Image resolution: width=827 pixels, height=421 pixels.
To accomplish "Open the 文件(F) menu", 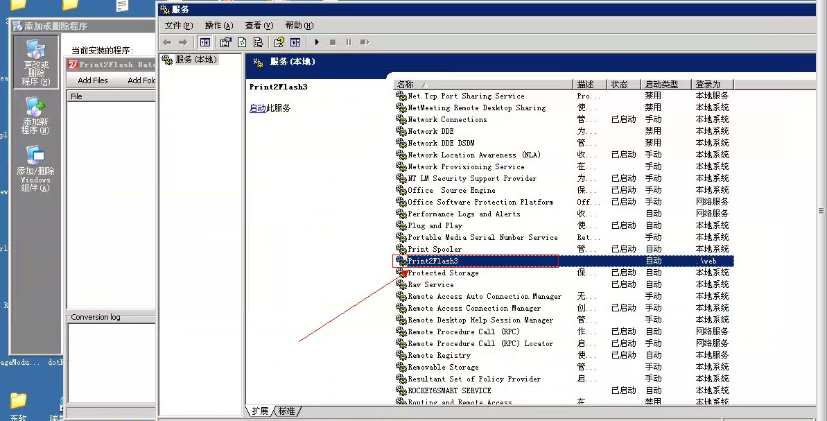I will click(x=179, y=26).
